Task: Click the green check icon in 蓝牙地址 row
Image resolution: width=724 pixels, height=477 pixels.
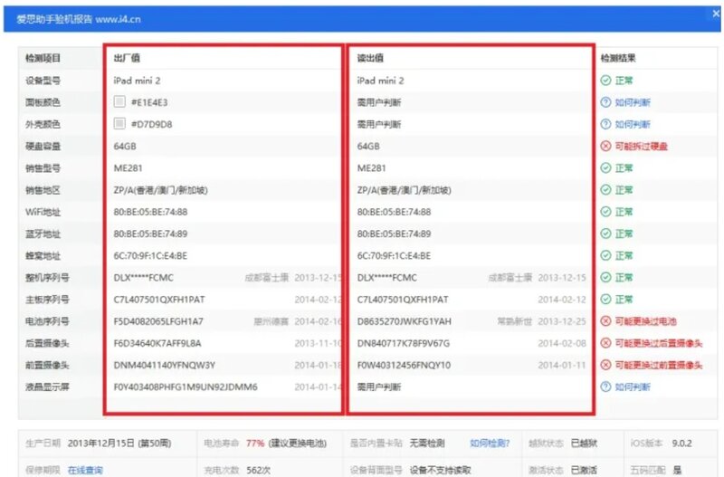Action: click(x=605, y=234)
